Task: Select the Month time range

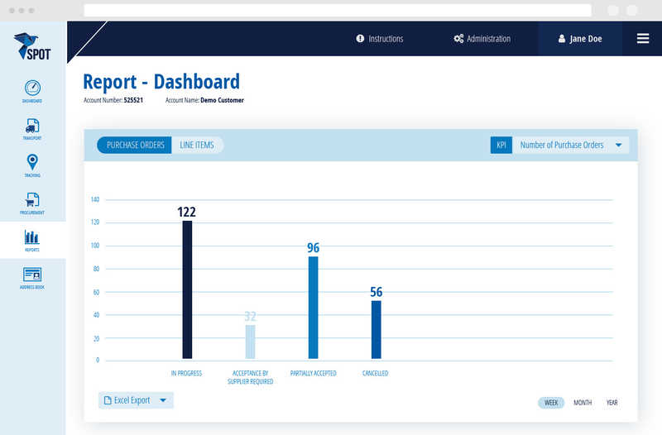Action: [x=583, y=403]
